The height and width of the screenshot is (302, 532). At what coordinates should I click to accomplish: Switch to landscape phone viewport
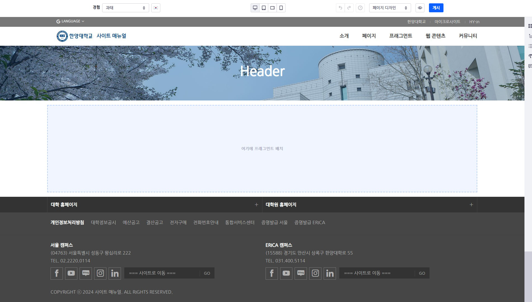pyautogui.click(x=272, y=8)
